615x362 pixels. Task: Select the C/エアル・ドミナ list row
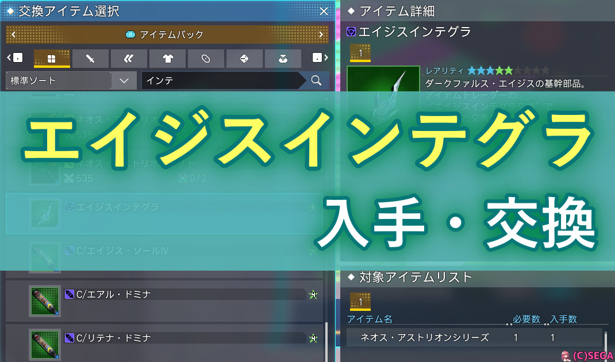click(164, 301)
